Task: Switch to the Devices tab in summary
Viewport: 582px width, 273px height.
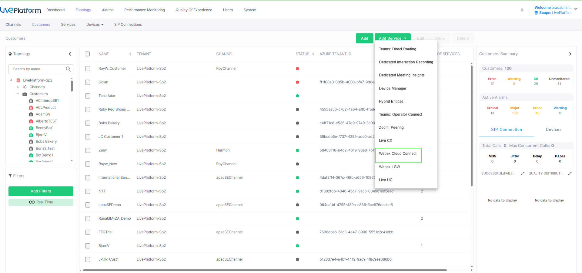Action: [554, 130]
